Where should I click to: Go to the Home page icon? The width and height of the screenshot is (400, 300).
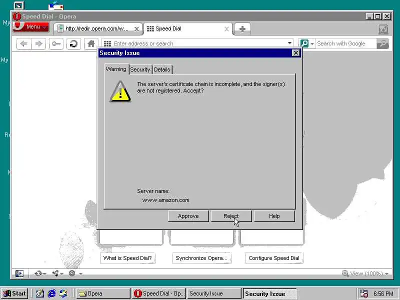click(91, 43)
